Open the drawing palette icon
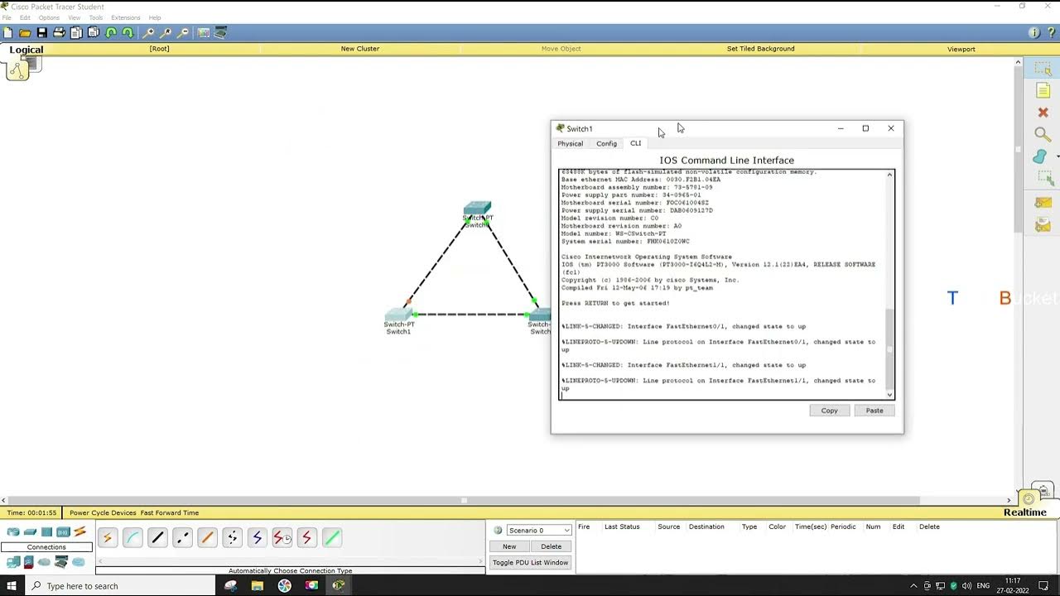This screenshot has width=1060, height=596. point(204,32)
